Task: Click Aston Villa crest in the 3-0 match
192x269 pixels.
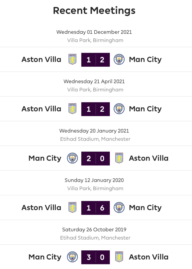Action: (x=119, y=257)
